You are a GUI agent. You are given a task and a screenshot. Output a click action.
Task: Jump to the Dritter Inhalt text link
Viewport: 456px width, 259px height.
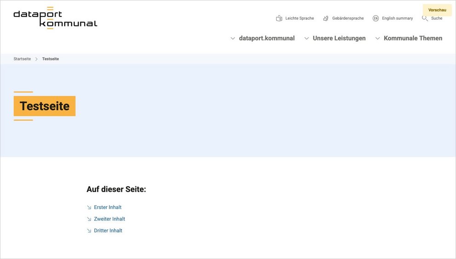point(108,231)
